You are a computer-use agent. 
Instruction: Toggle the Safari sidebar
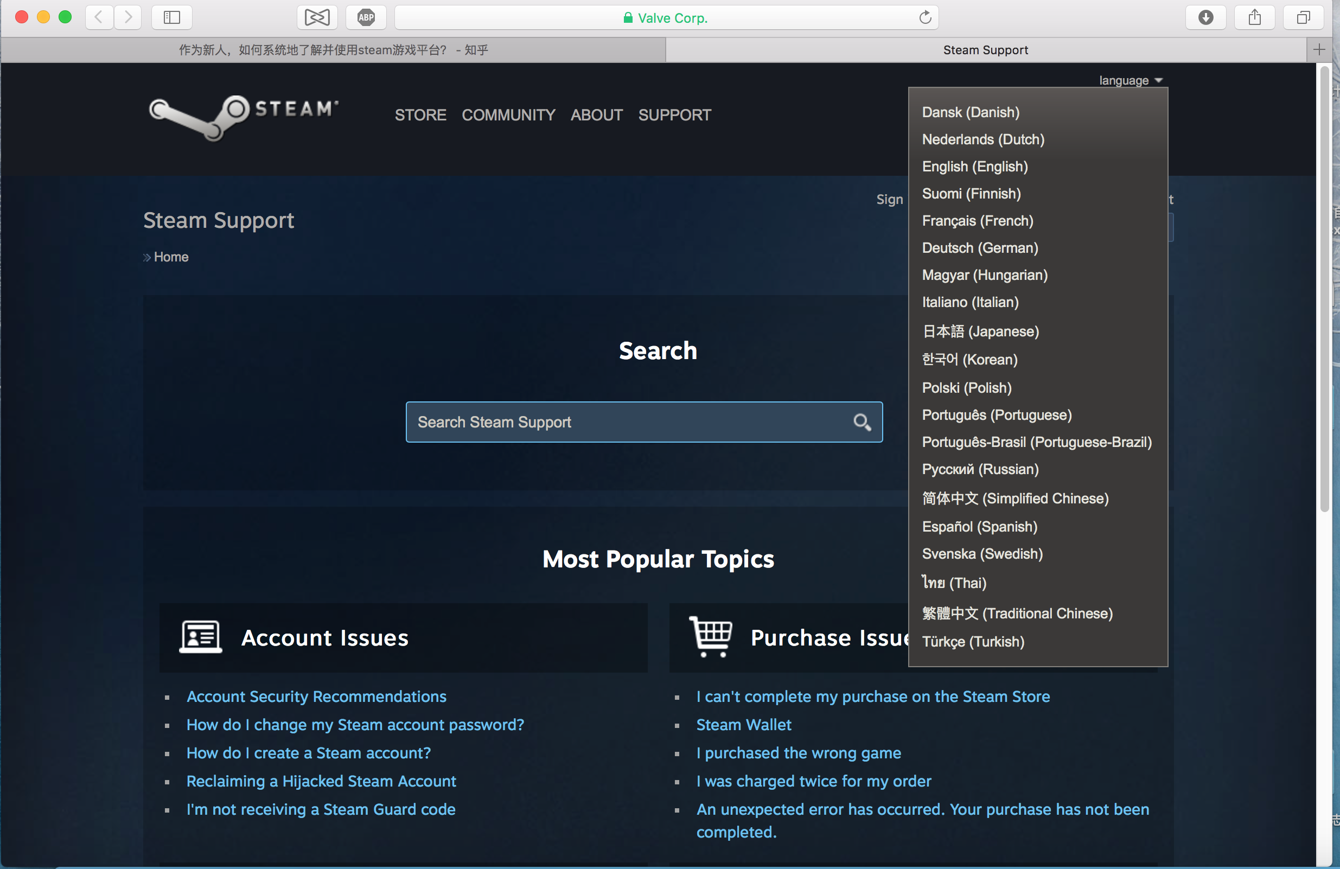pos(171,17)
